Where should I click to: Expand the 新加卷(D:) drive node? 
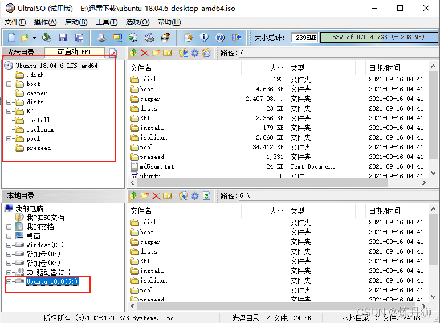[x=9, y=254]
